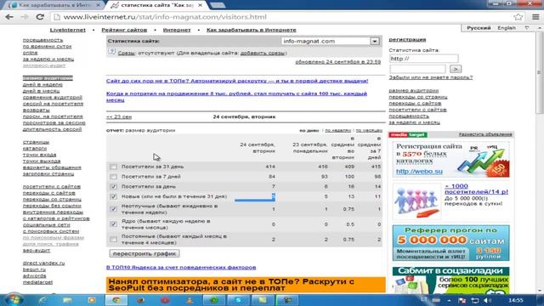
Task: Open 'В ТОП10 Яндекса за счет поведенческих факторов'
Action: pos(181,268)
